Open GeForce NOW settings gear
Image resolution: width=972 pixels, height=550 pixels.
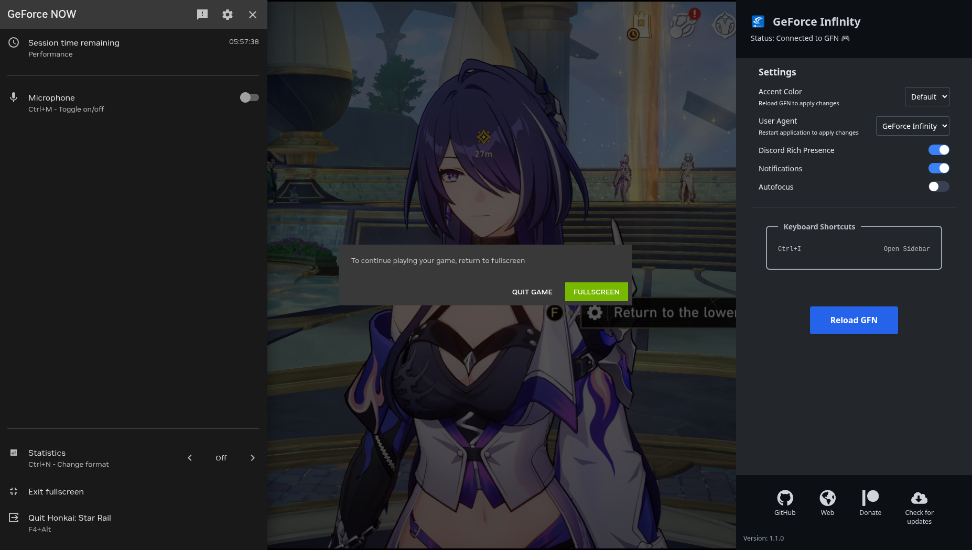pyautogui.click(x=228, y=15)
